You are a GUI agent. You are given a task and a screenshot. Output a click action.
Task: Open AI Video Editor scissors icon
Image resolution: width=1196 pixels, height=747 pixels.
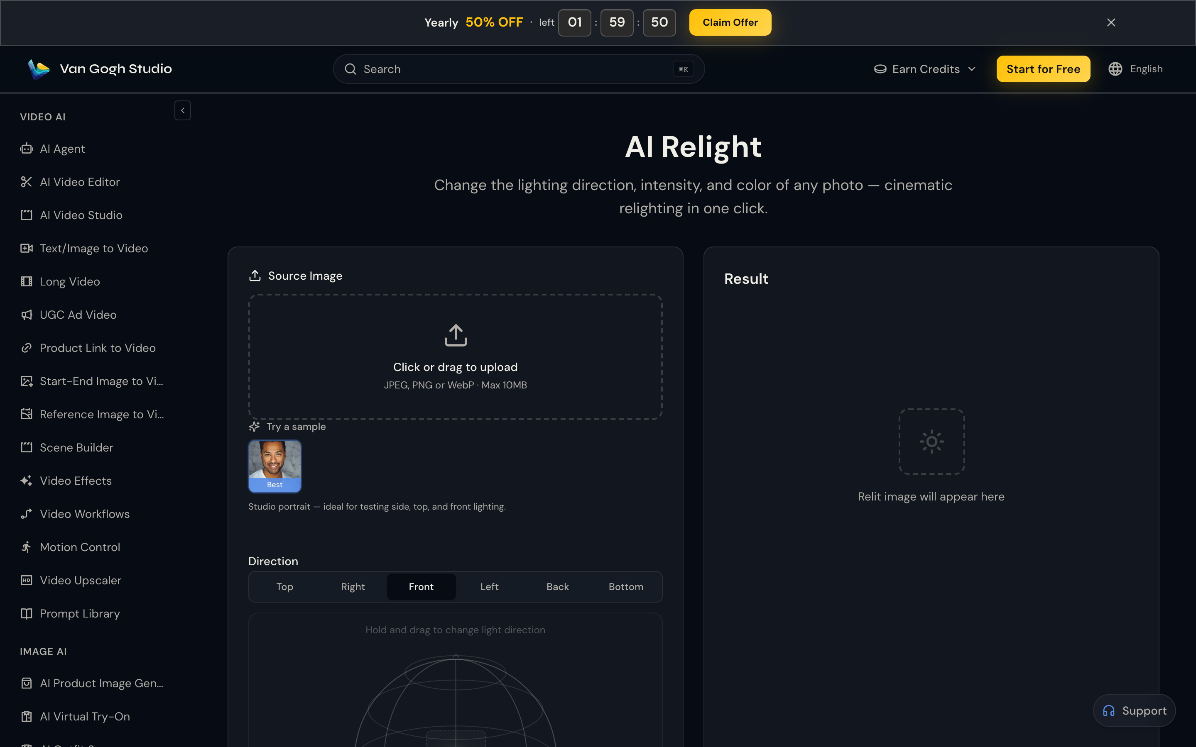click(27, 182)
